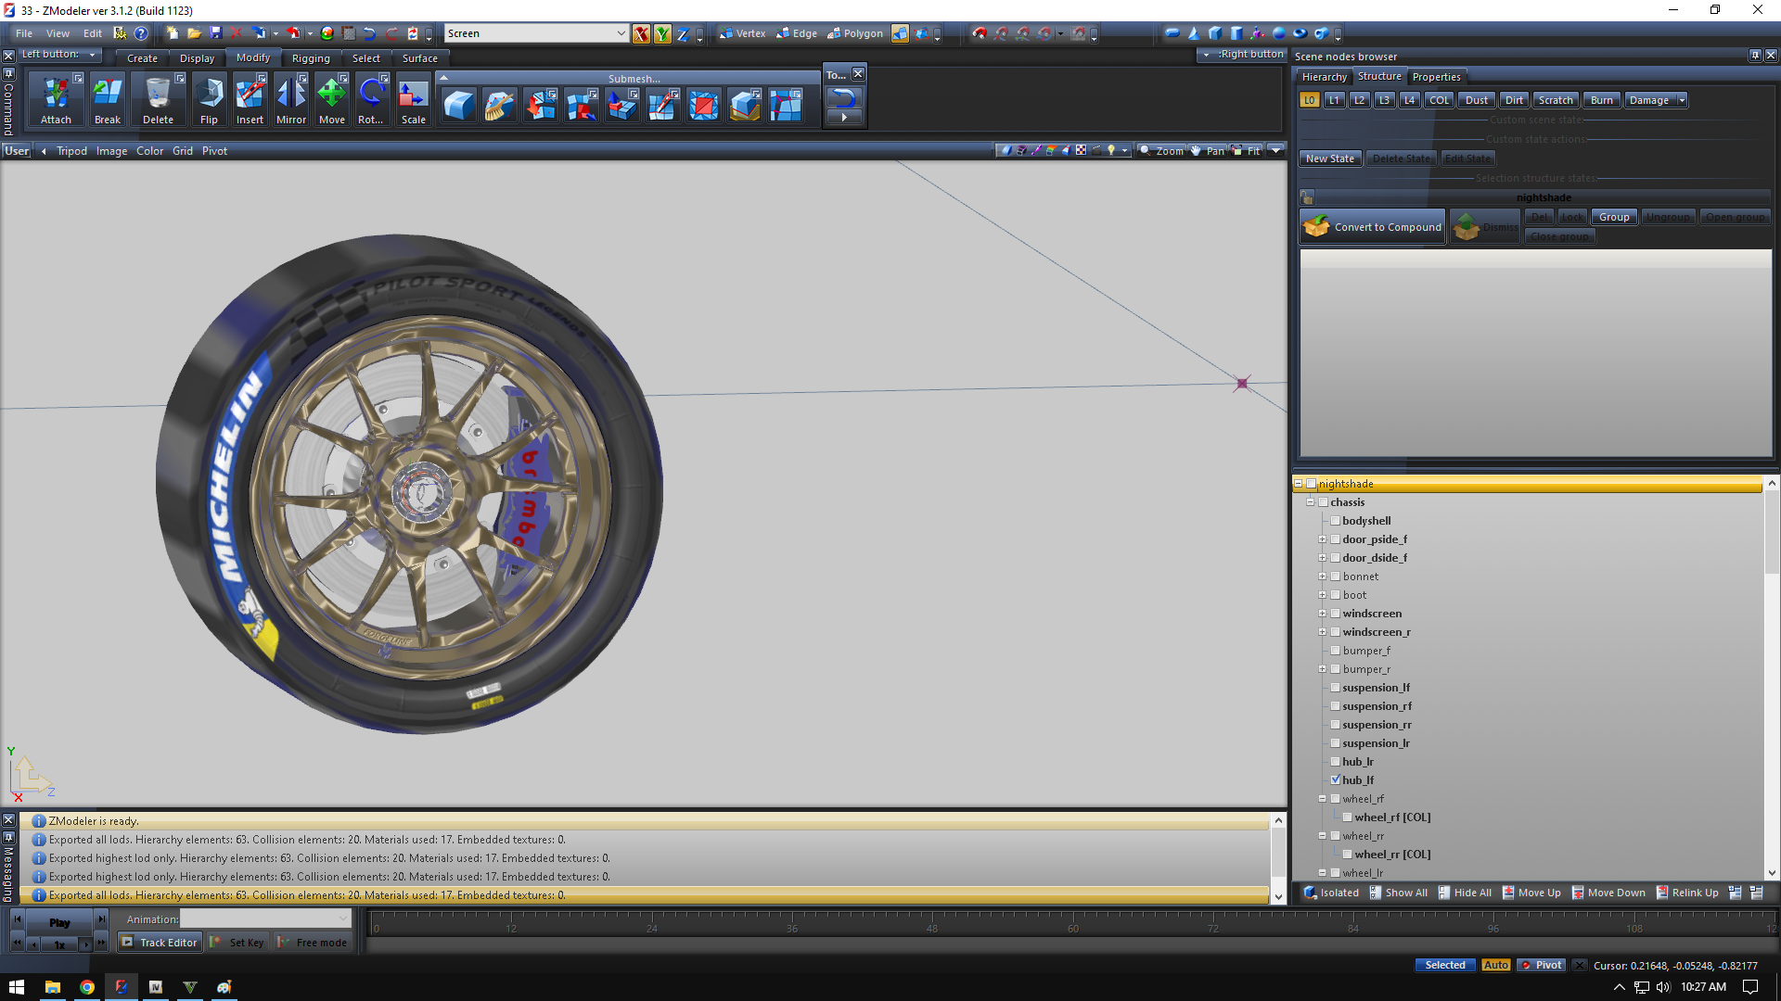1781x1001 pixels.
Task: Select the Attach tool icon
Action: [56, 98]
